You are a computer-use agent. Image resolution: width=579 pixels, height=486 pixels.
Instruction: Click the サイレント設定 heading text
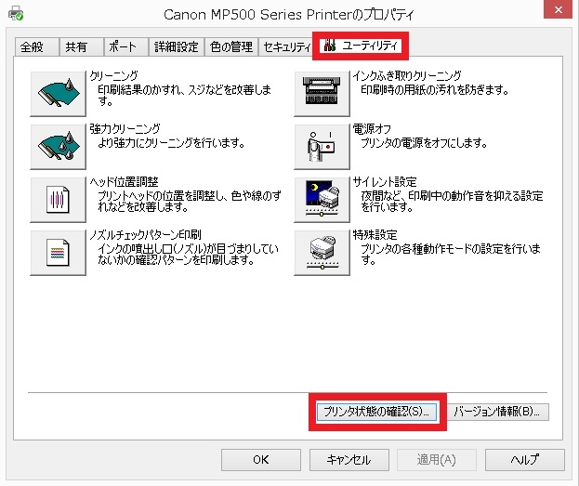pyautogui.click(x=385, y=182)
